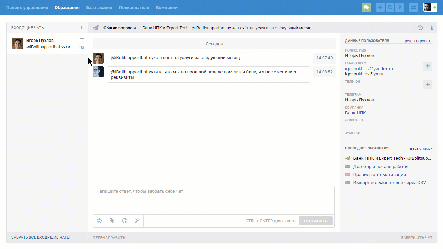Open the chats icon in top bar
Screen dimensions: 443x249
coord(366,7)
